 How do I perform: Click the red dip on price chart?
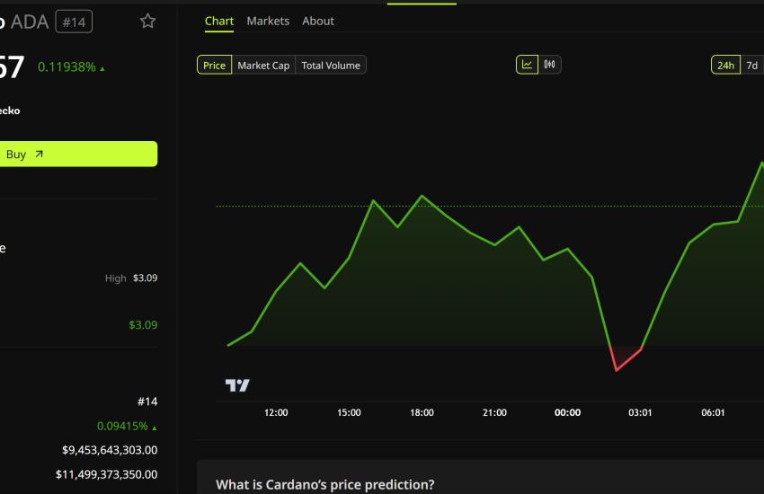pyautogui.click(x=624, y=358)
